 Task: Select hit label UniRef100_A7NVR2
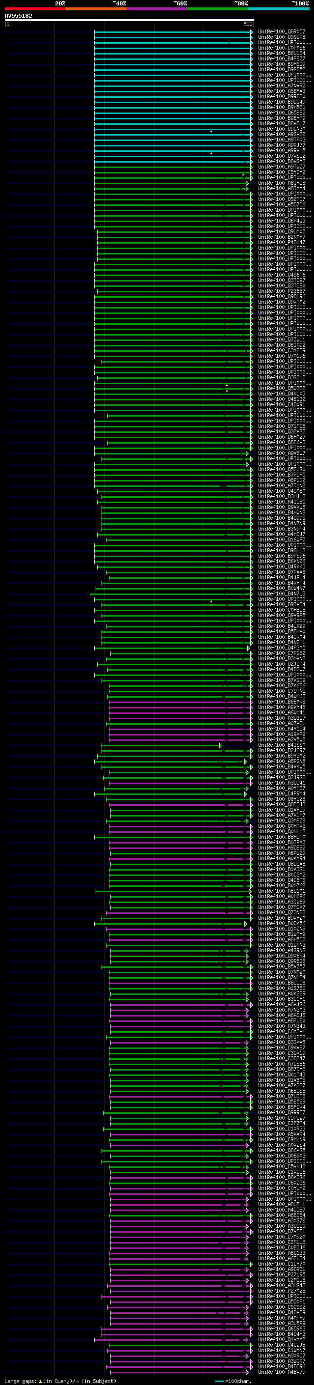click(x=281, y=86)
